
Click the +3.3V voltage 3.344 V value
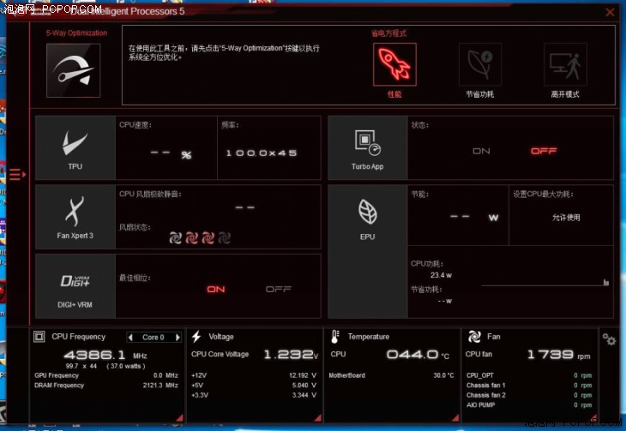tap(304, 395)
